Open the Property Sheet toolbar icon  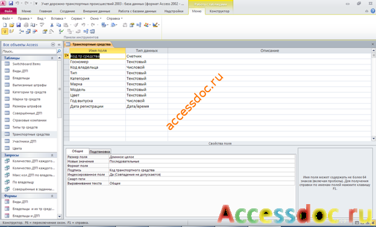(45, 31)
